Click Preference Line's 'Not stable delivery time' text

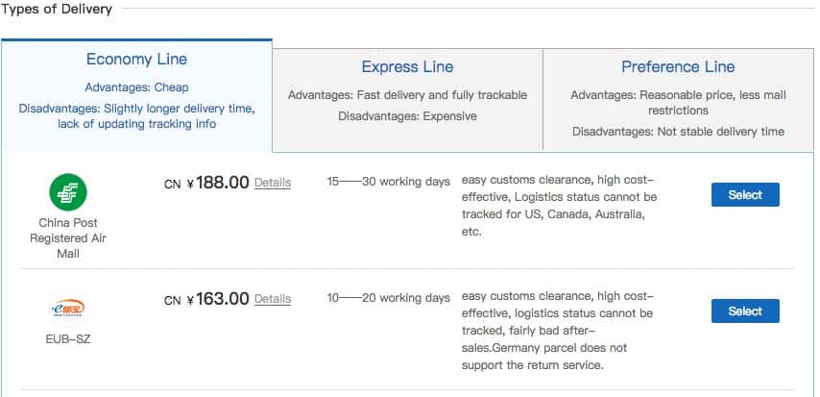pos(721,132)
